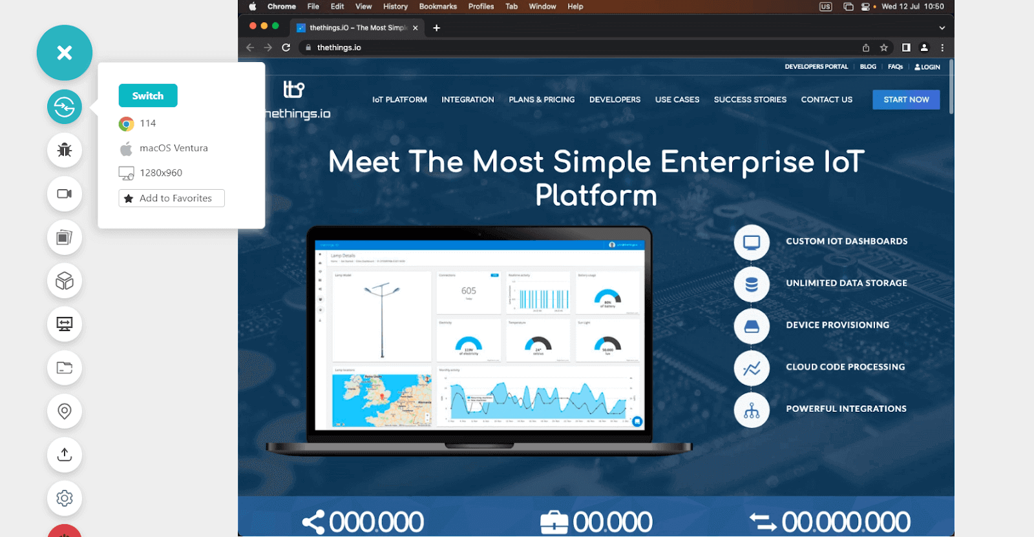1034x537 pixels.
Task: Open a new tab with plus button
Action: click(x=436, y=28)
